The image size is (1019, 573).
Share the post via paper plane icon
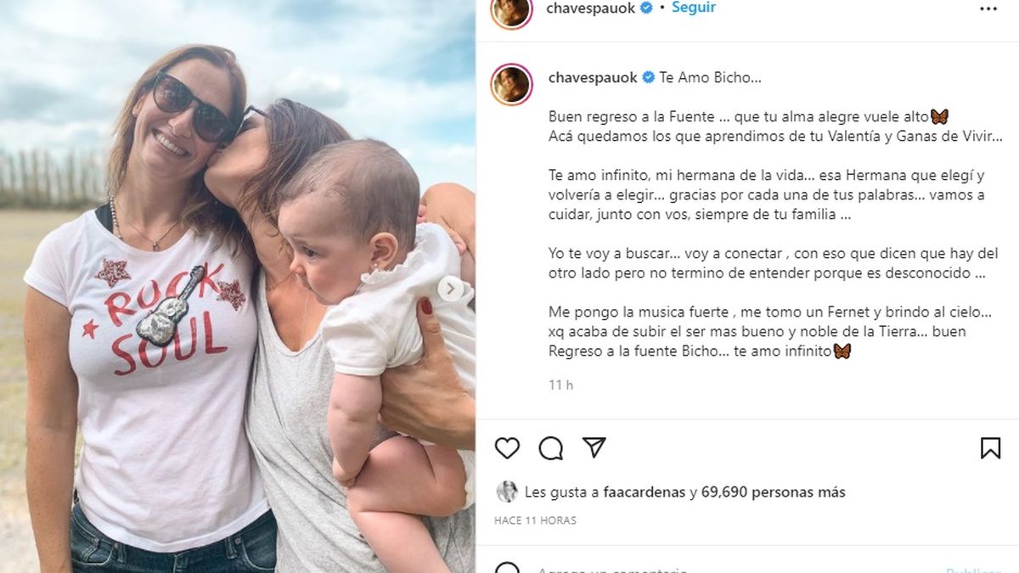tap(594, 447)
